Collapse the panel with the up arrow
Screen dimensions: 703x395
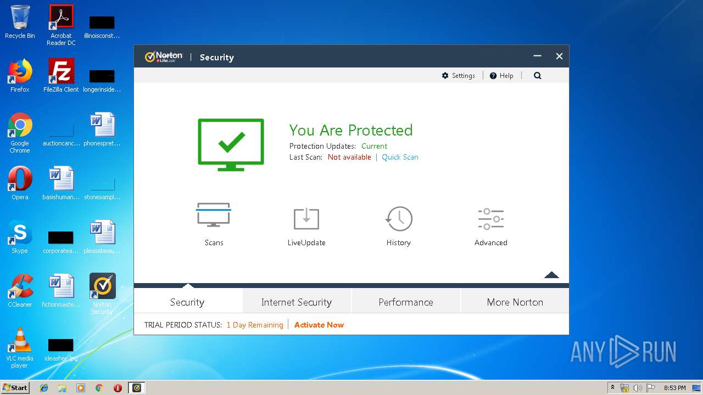point(551,275)
